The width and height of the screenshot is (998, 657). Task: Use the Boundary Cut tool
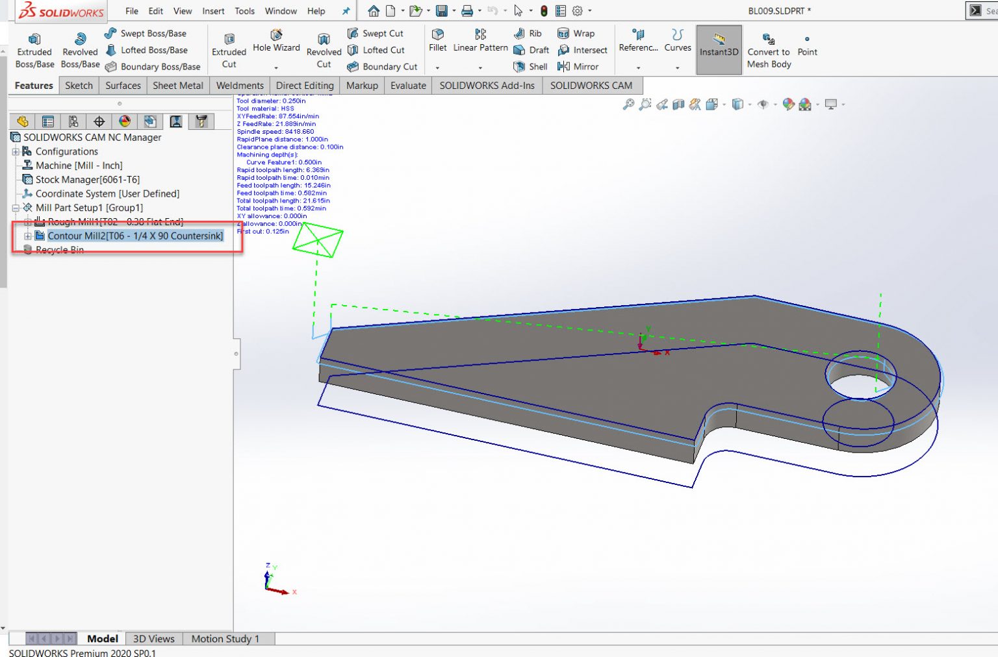(x=382, y=66)
